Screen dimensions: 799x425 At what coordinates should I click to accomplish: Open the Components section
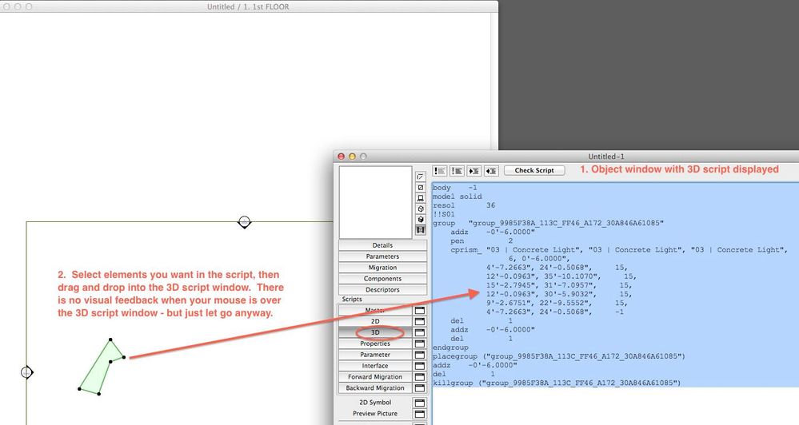[x=382, y=279]
